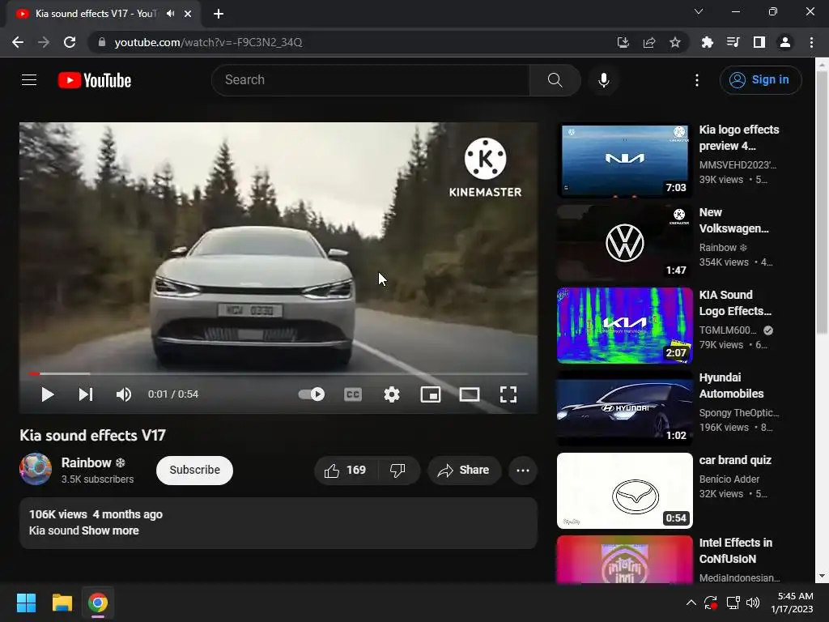829x622 pixels.
Task: Enable miniplayer mode
Action: (x=431, y=394)
